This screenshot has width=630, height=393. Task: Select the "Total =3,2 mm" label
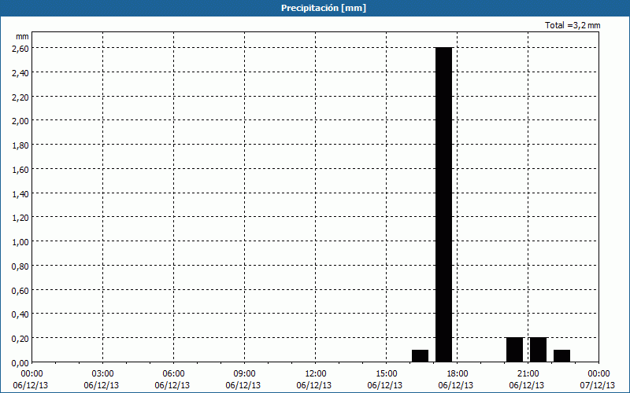point(573,25)
